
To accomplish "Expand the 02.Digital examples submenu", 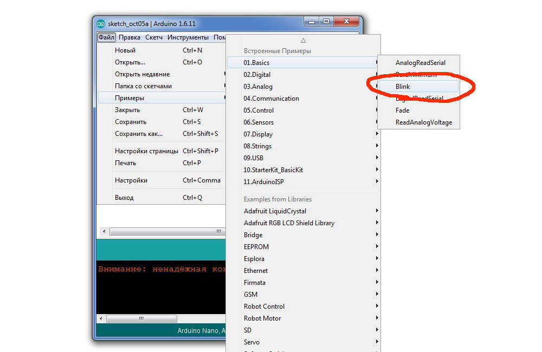I will click(x=257, y=75).
